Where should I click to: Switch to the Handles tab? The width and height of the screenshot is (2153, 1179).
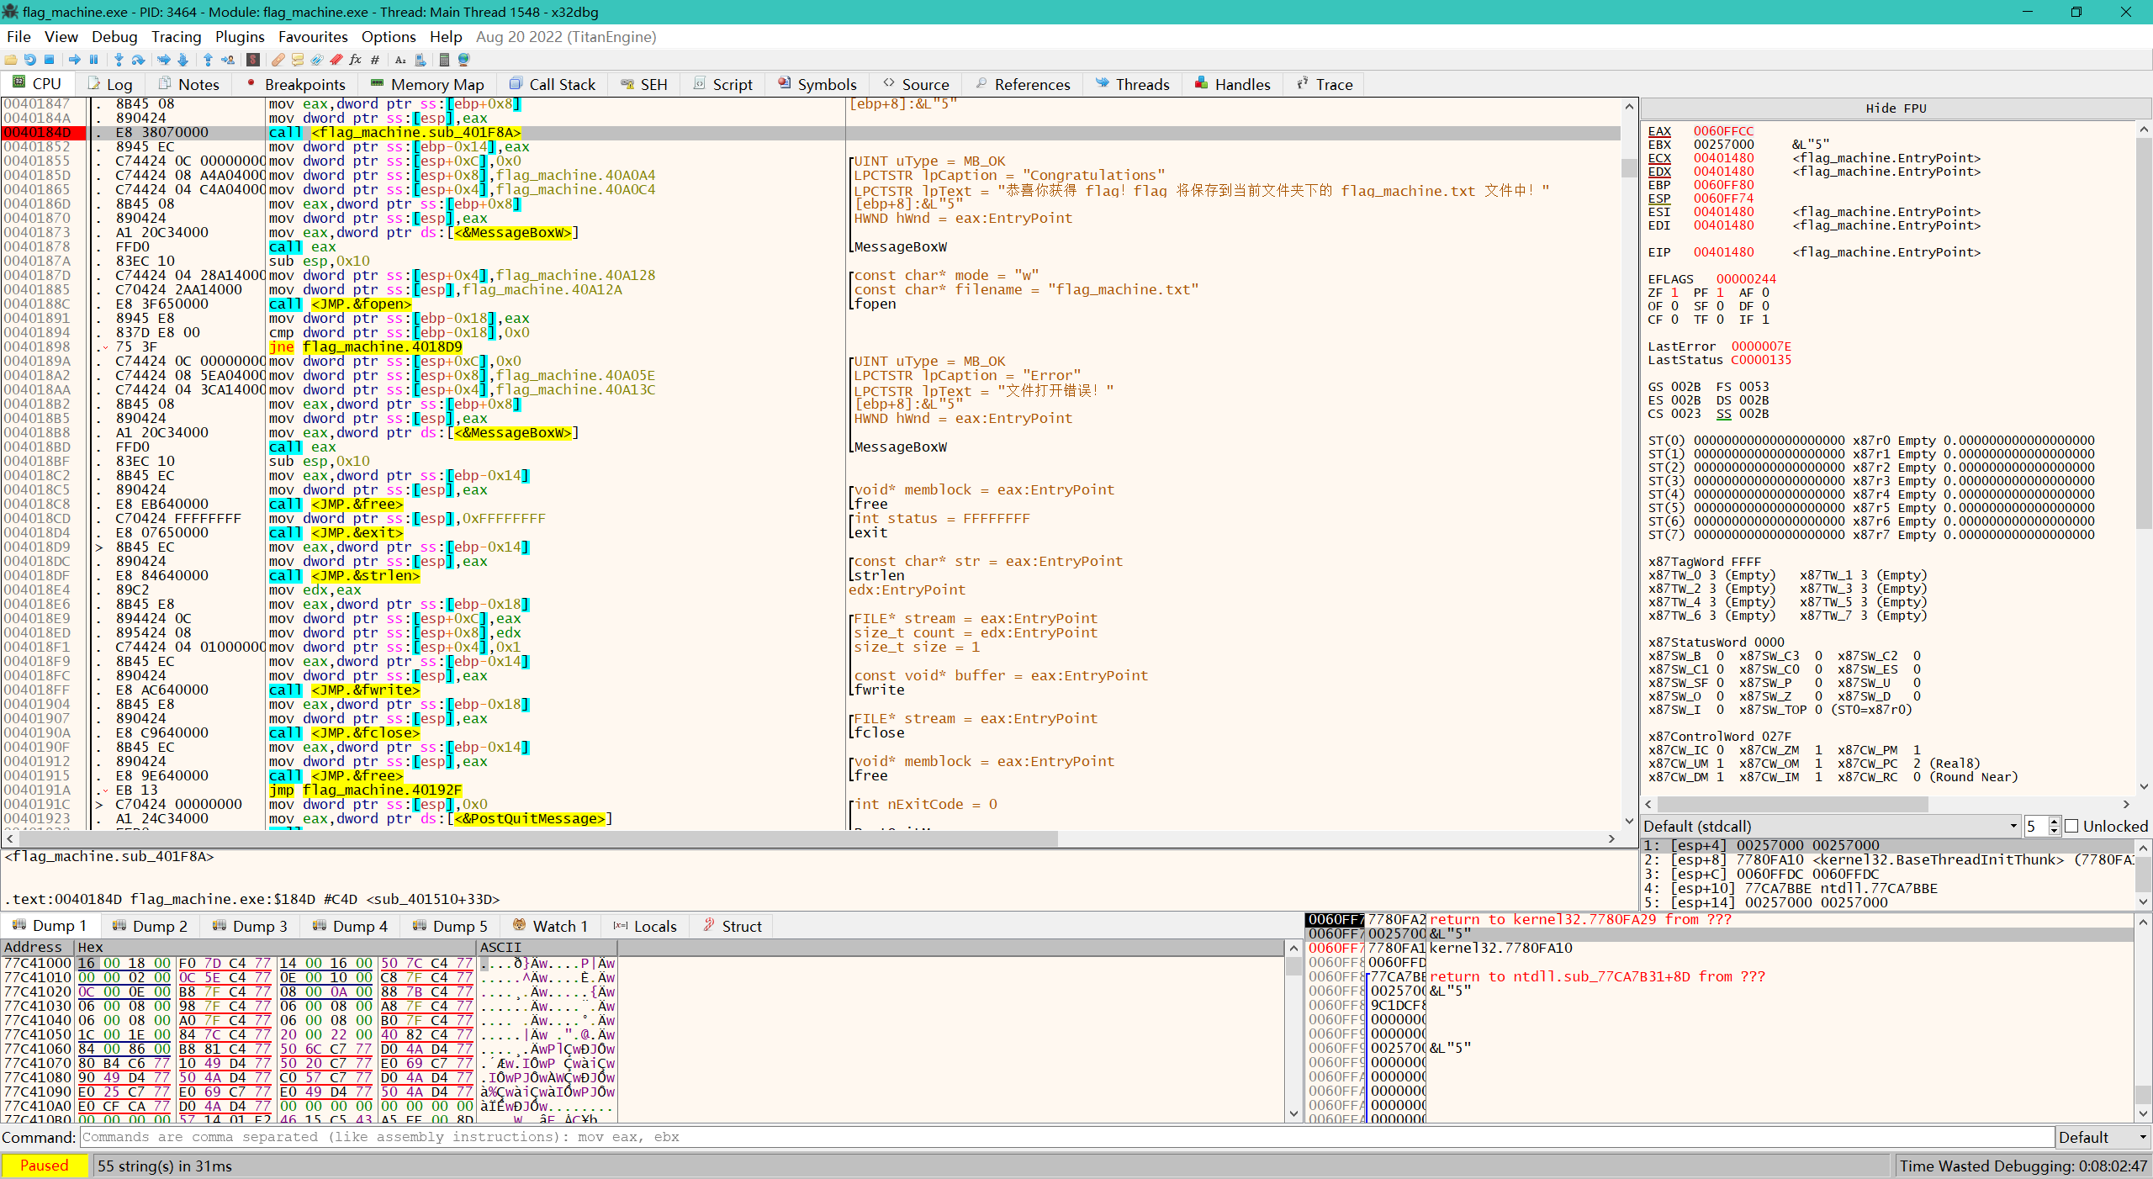pyautogui.click(x=1232, y=84)
